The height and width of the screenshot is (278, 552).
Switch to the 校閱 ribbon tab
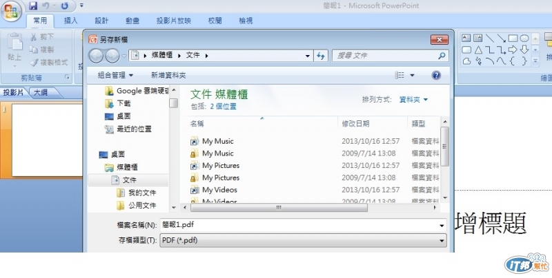pos(215,21)
